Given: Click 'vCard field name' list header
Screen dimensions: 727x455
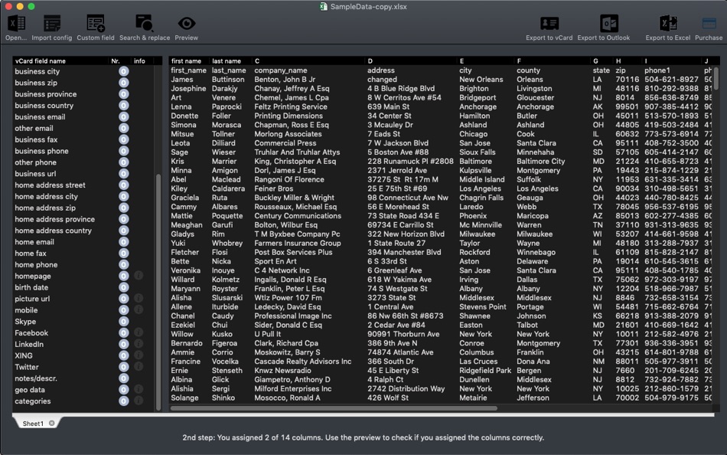Looking at the screenshot, I should 60,61.
